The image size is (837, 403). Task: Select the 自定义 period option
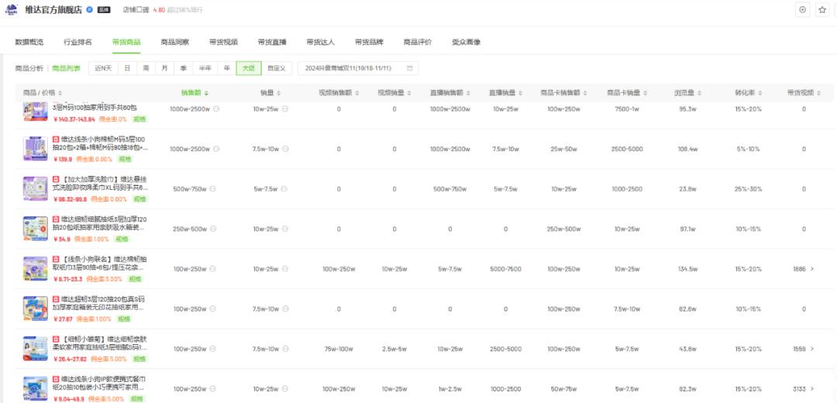pos(277,68)
